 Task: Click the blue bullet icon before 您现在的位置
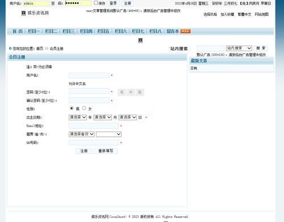pyautogui.click(x=10, y=48)
